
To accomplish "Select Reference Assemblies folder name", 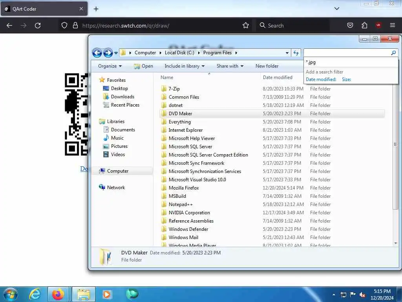I will (191, 221).
